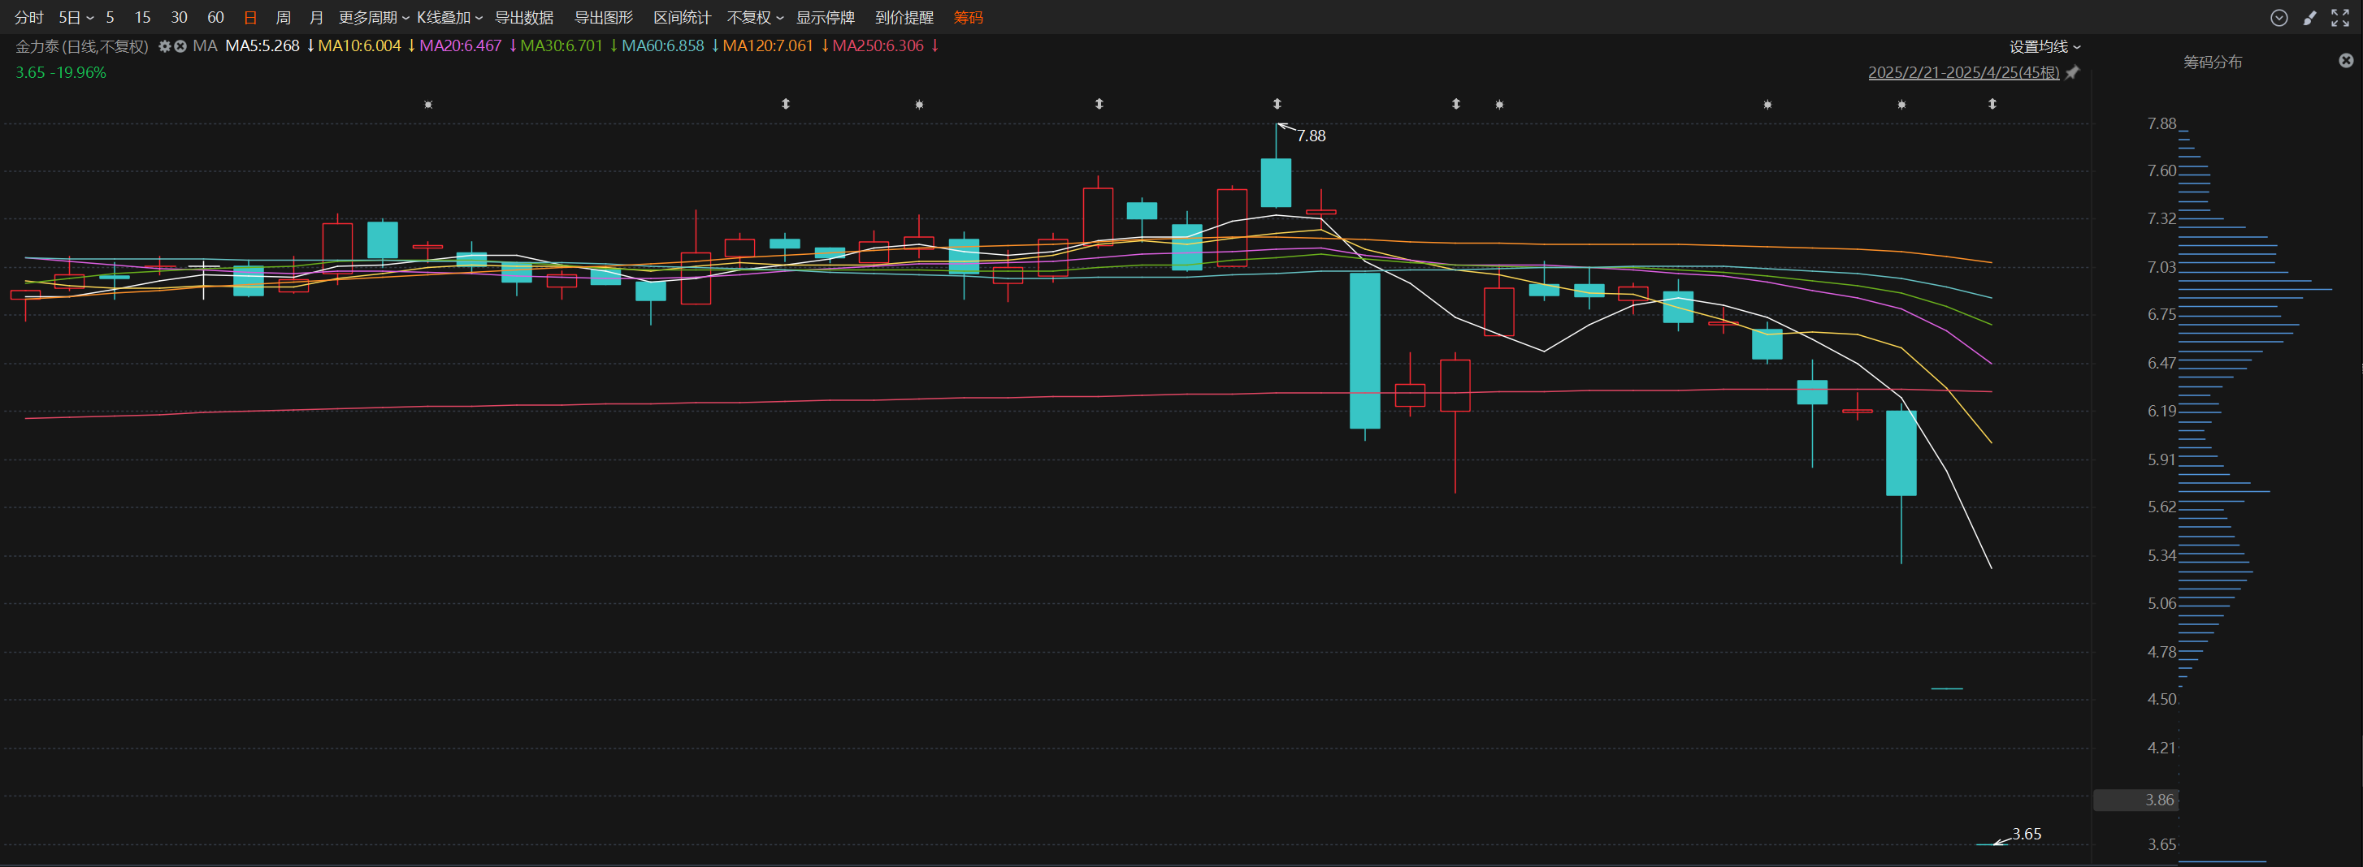Click the 导出数据 export data button
This screenshot has height=867, width=2363.
click(524, 17)
